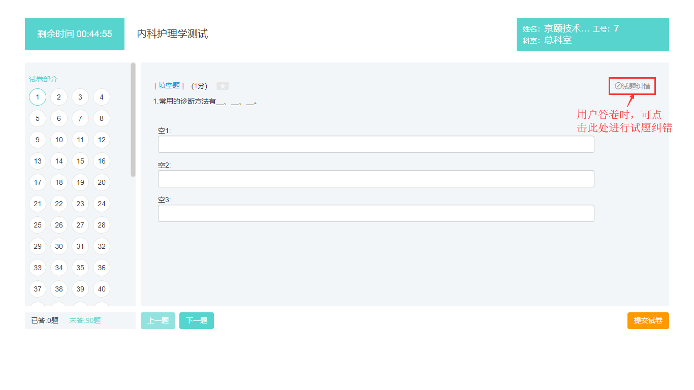The height and width of the screenshot is (390, 694).
Task: Click inside the 空1 answer field
Action: tap(375, 144)
